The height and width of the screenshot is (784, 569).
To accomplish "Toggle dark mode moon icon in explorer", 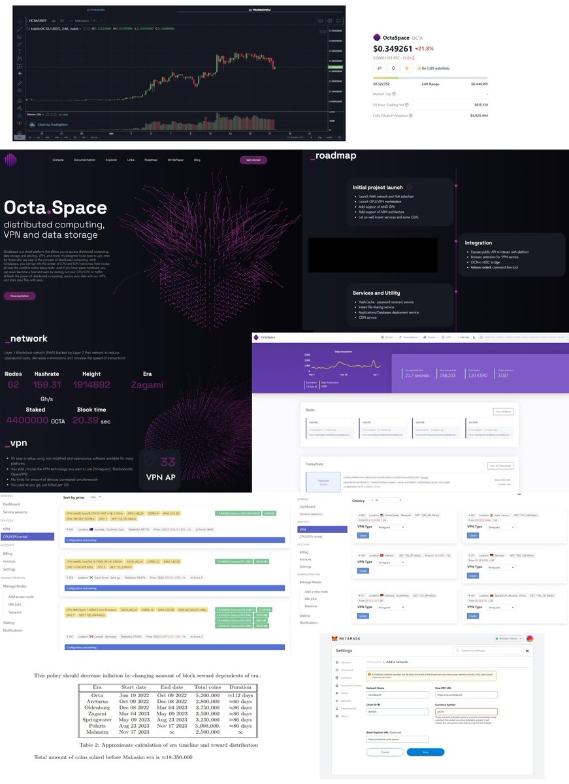I will pos(474,337).
